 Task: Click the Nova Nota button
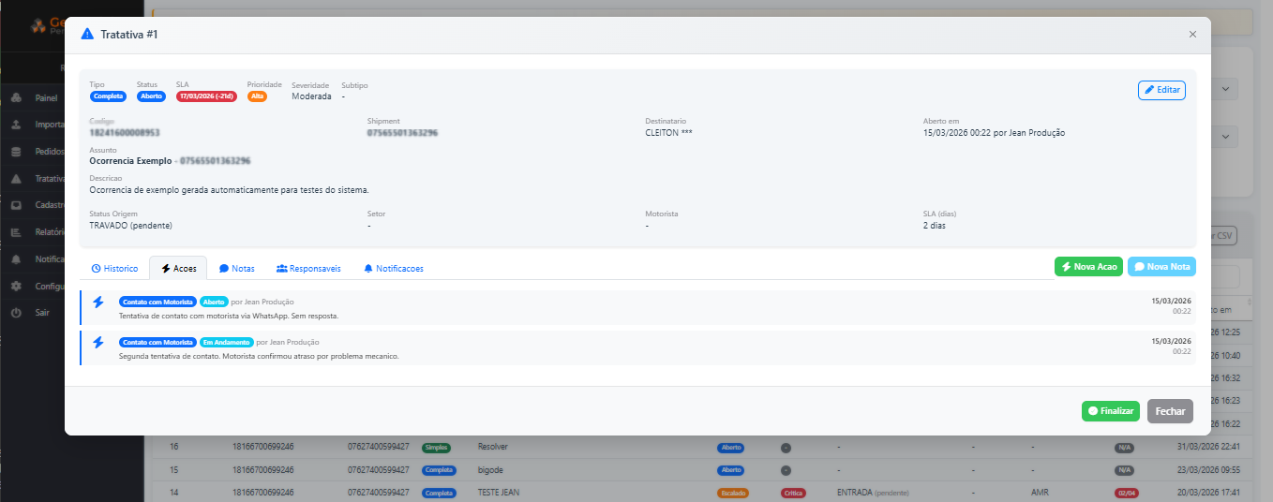click(1161, 267)
